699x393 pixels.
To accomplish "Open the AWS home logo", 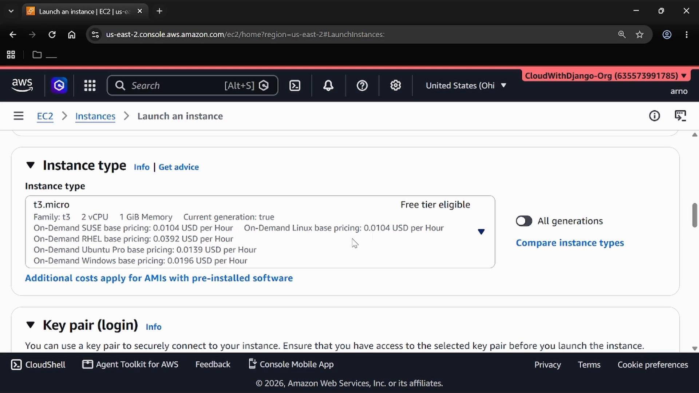I will 22,85.
